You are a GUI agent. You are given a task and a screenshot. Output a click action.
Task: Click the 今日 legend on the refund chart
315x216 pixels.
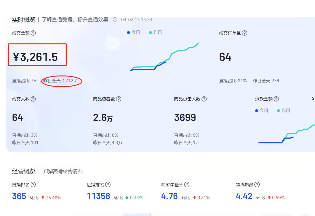coord(262,110)
